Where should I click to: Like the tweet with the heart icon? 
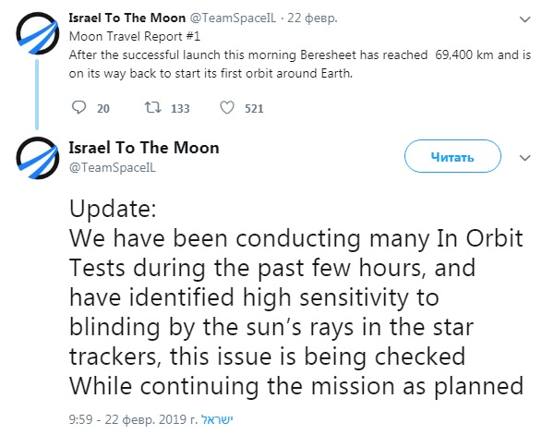click(227, 108)
